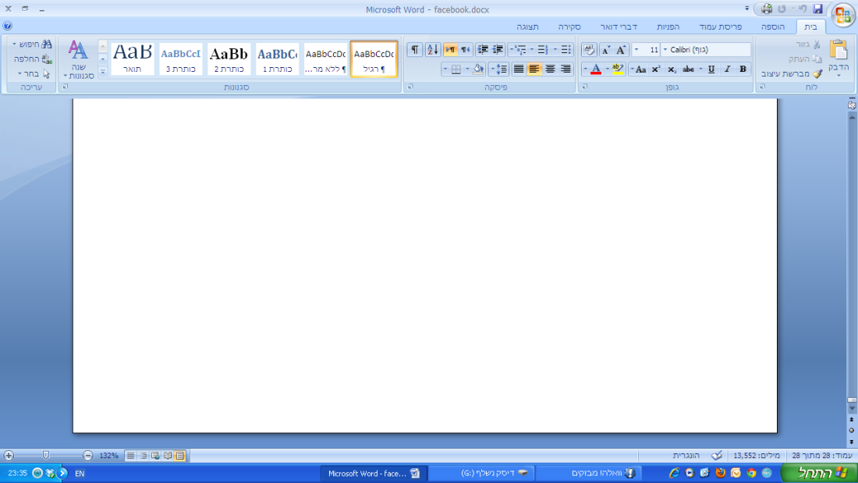The height and width of the screenshot is (483, 858).
Task: Click the העתק (Copy) button
Action: pyautogui.click(x=805, y=59)
